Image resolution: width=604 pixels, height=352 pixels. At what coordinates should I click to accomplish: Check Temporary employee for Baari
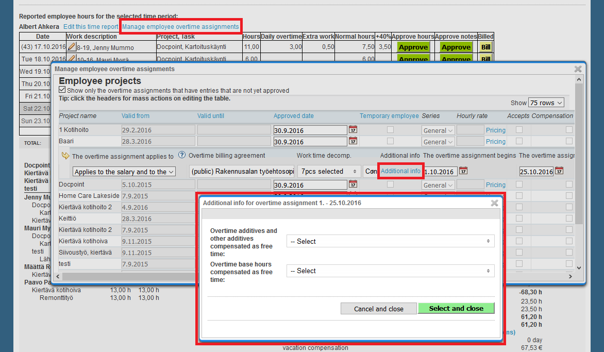click(x=390, y=141)
